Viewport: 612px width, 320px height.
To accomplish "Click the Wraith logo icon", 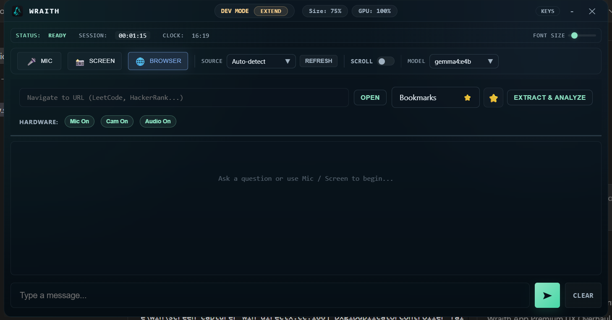I will point(17,11).
